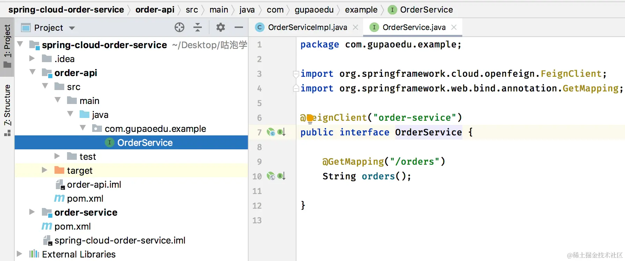Click the implementations gutter icon on line 7

point(271,132)
